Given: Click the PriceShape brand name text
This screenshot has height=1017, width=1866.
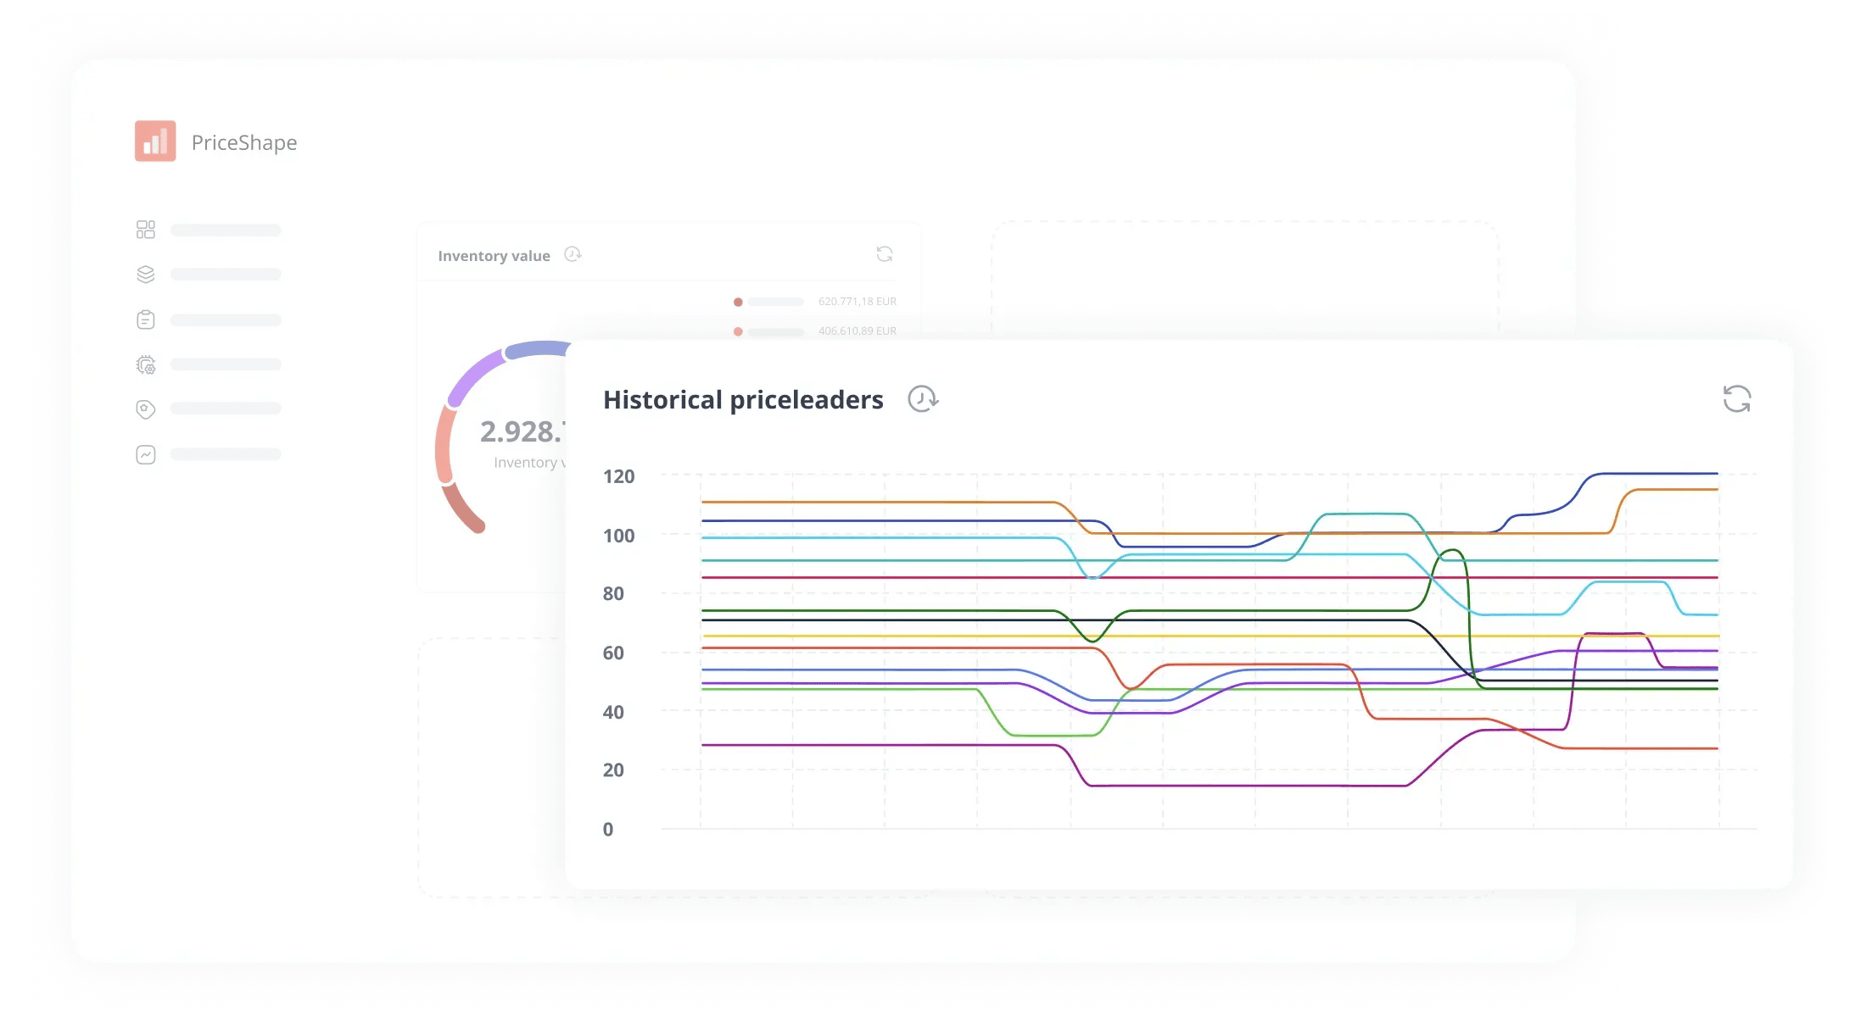Looking at the screenshot, I should (244, 142).
